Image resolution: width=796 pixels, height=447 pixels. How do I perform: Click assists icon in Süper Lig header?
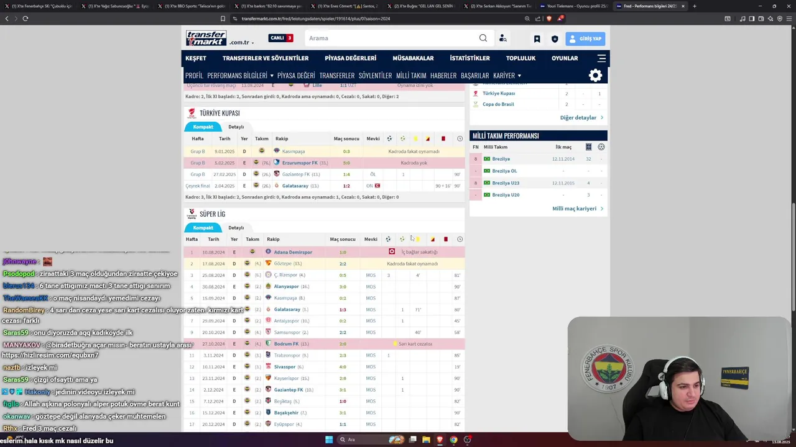tap(402, 239)
